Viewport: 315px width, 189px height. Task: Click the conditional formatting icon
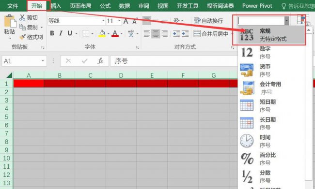(303, 19)
